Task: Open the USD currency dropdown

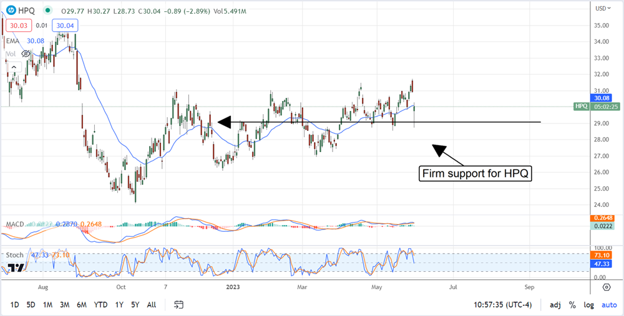Action: (x=603, y=8)
